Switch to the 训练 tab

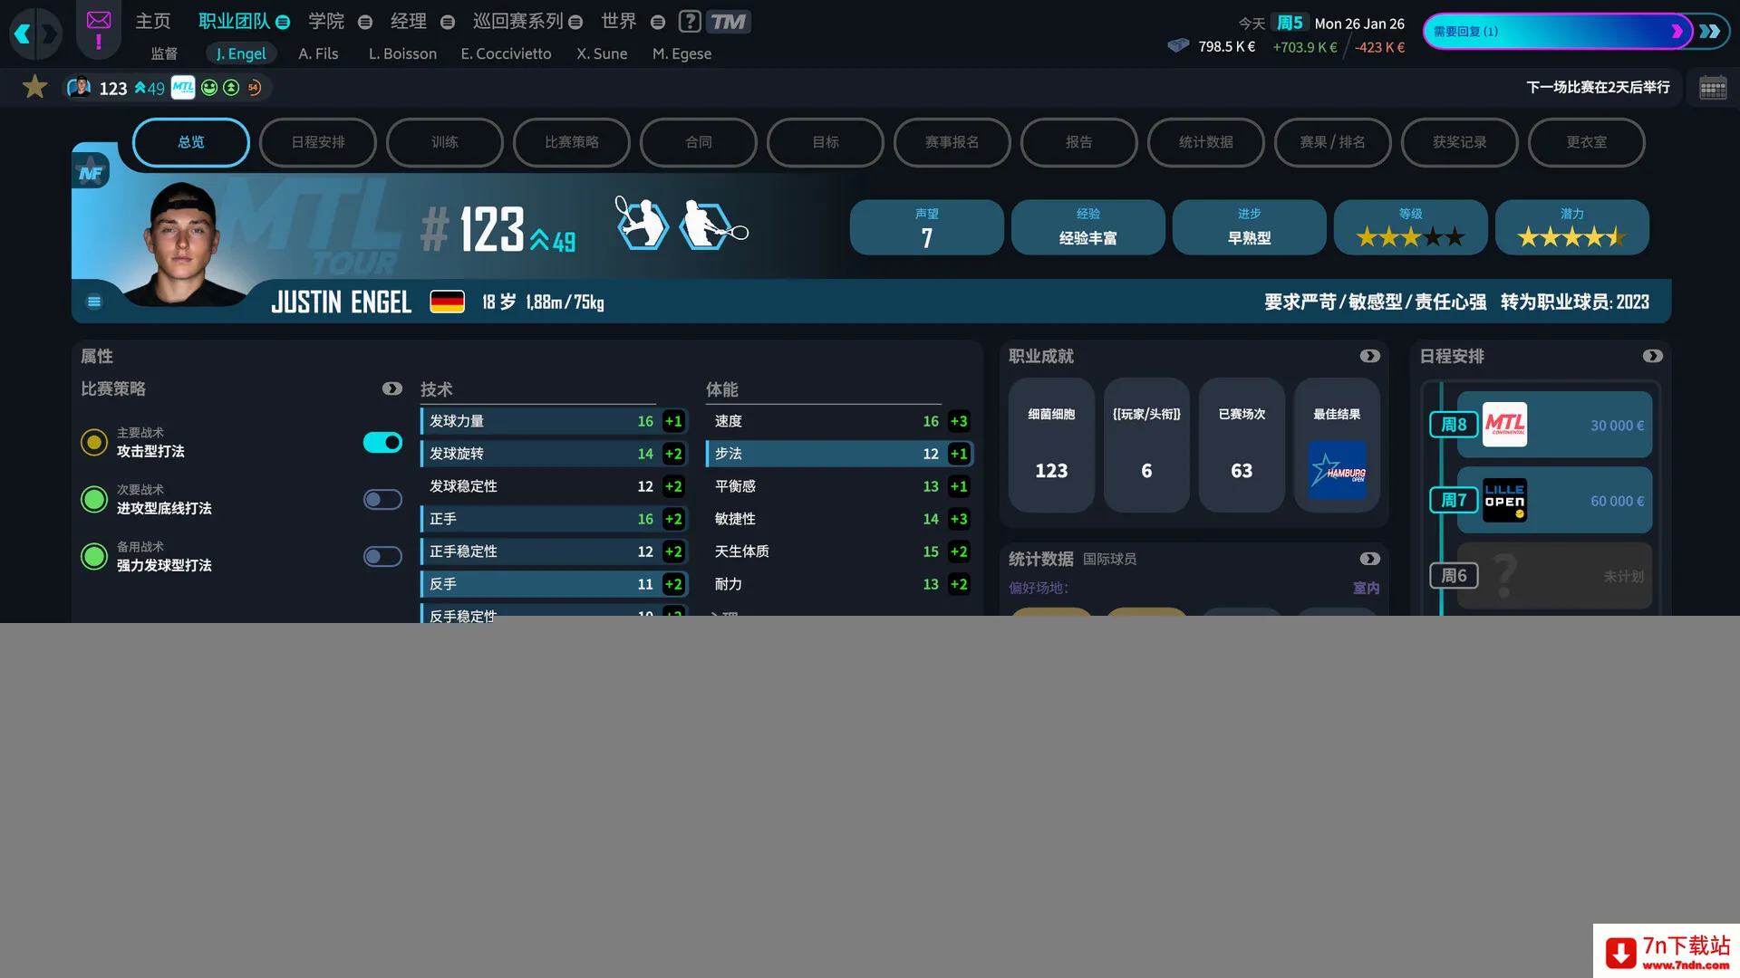[445, 142]
